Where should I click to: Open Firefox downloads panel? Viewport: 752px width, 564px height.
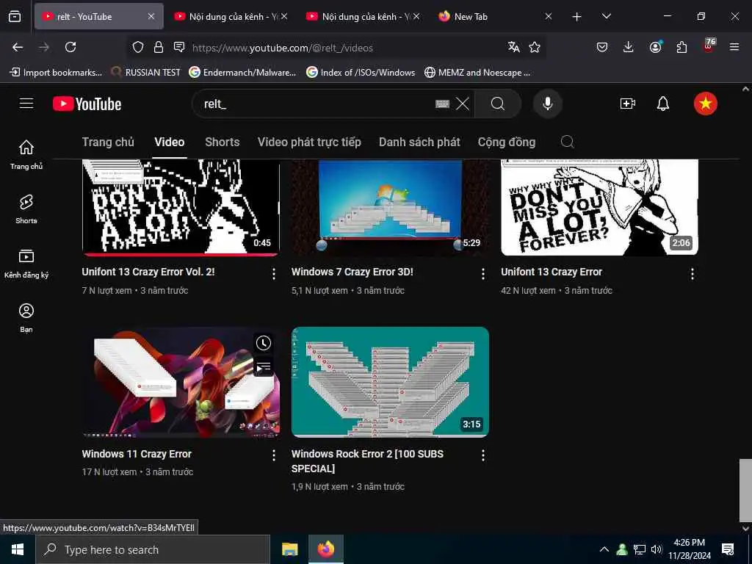(629, 47)
